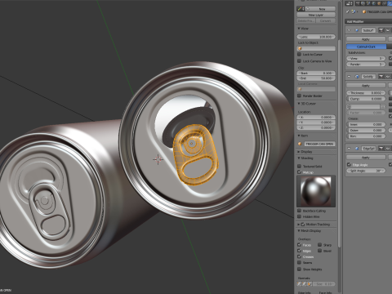Click the Lens value field
Viewport: 392px width, 294px height.
[316, 37]
